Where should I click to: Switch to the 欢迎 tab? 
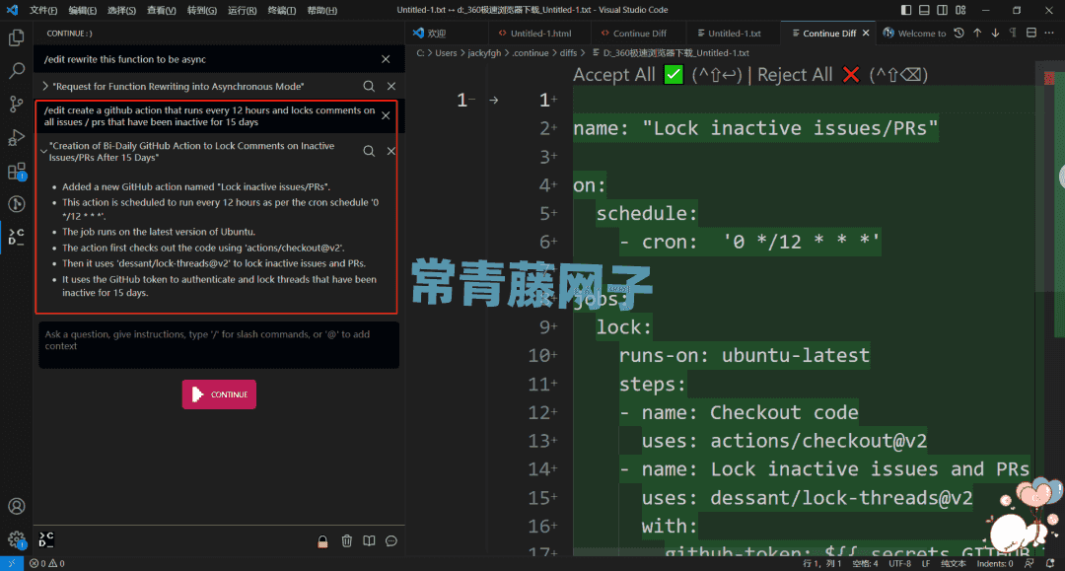436,34
